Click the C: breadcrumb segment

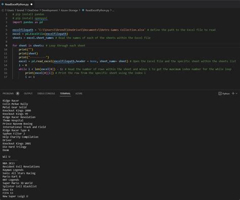(3, 10)
